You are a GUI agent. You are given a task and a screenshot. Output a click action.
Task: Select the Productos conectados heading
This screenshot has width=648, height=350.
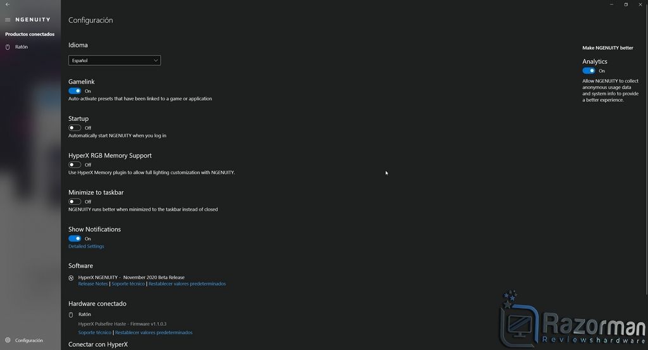click(30, 34)
